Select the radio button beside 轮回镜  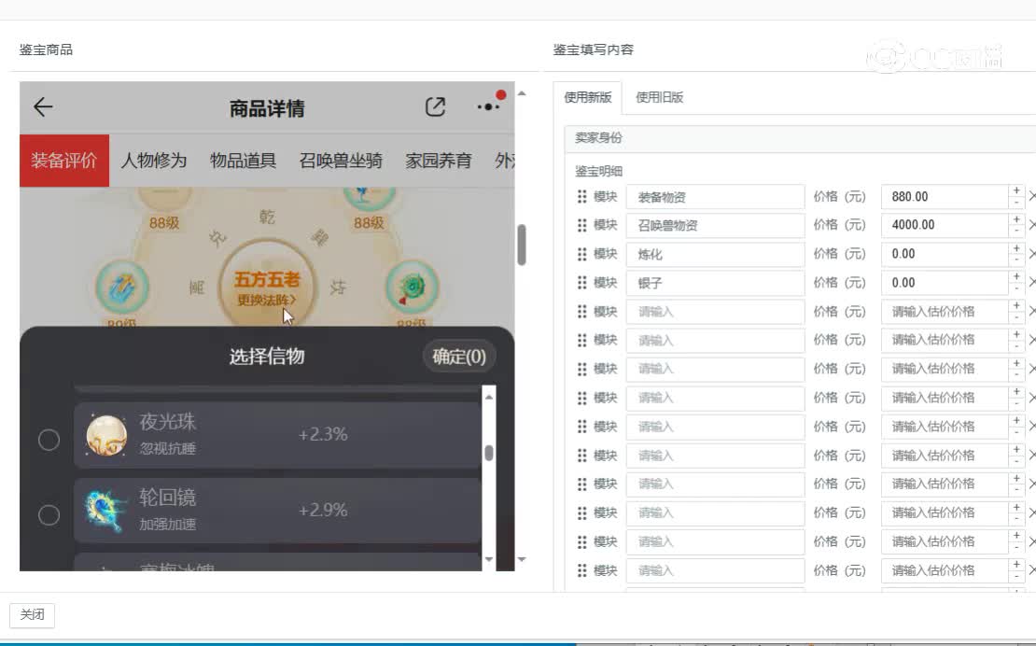(x=49, y=514)
